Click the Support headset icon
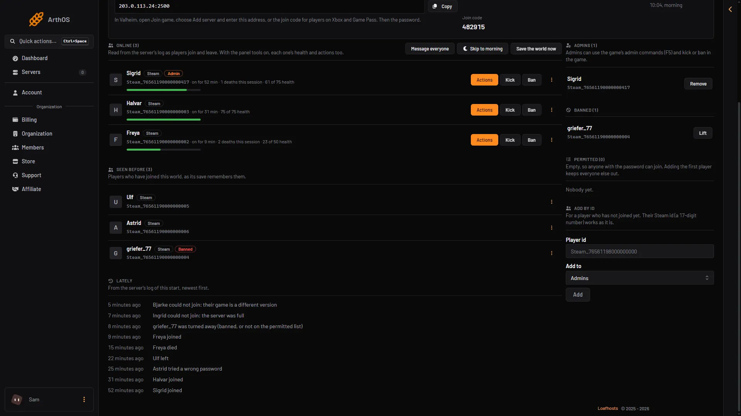This screenshot has height=416, width=741. (15, 175)
